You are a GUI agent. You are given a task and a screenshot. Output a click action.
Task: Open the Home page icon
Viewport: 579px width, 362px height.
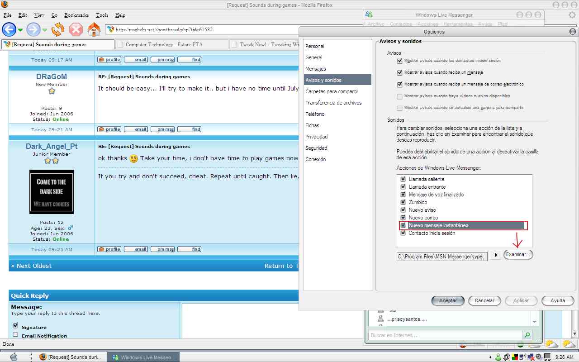pyautogui.click(x=94, y=30)
